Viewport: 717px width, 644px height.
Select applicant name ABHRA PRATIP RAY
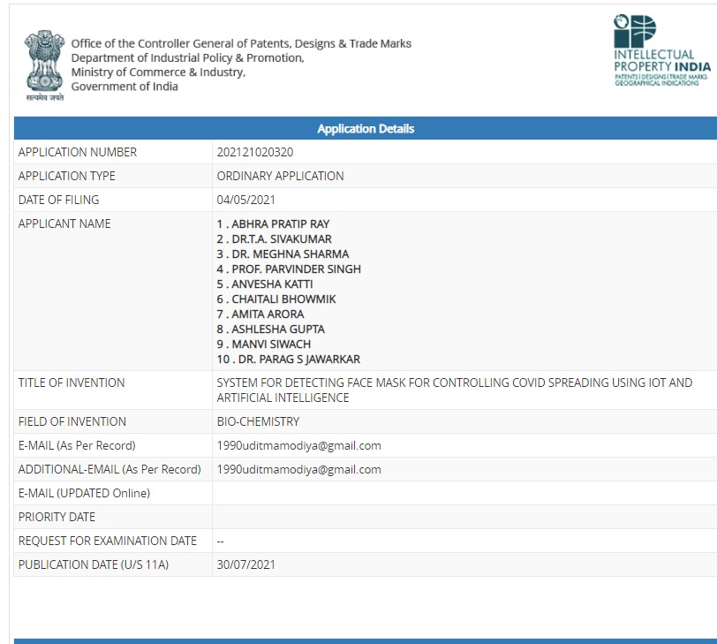[x=273, y=224]
